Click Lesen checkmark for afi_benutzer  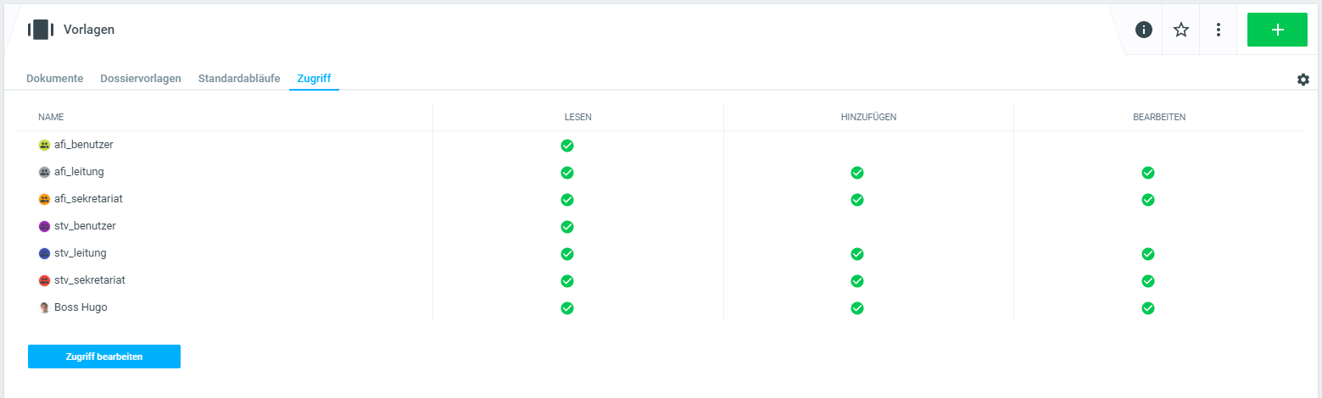(x=567, y=146)
